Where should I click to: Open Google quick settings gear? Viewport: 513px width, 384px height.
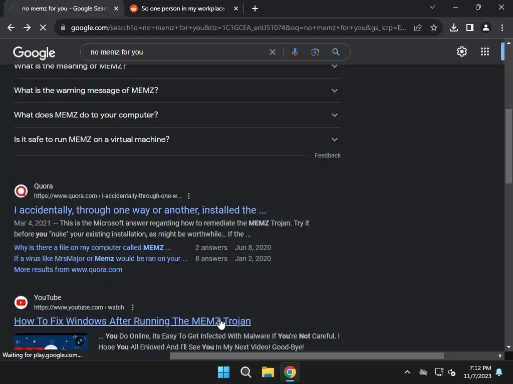pyautogui.click(x=461, y=51)
